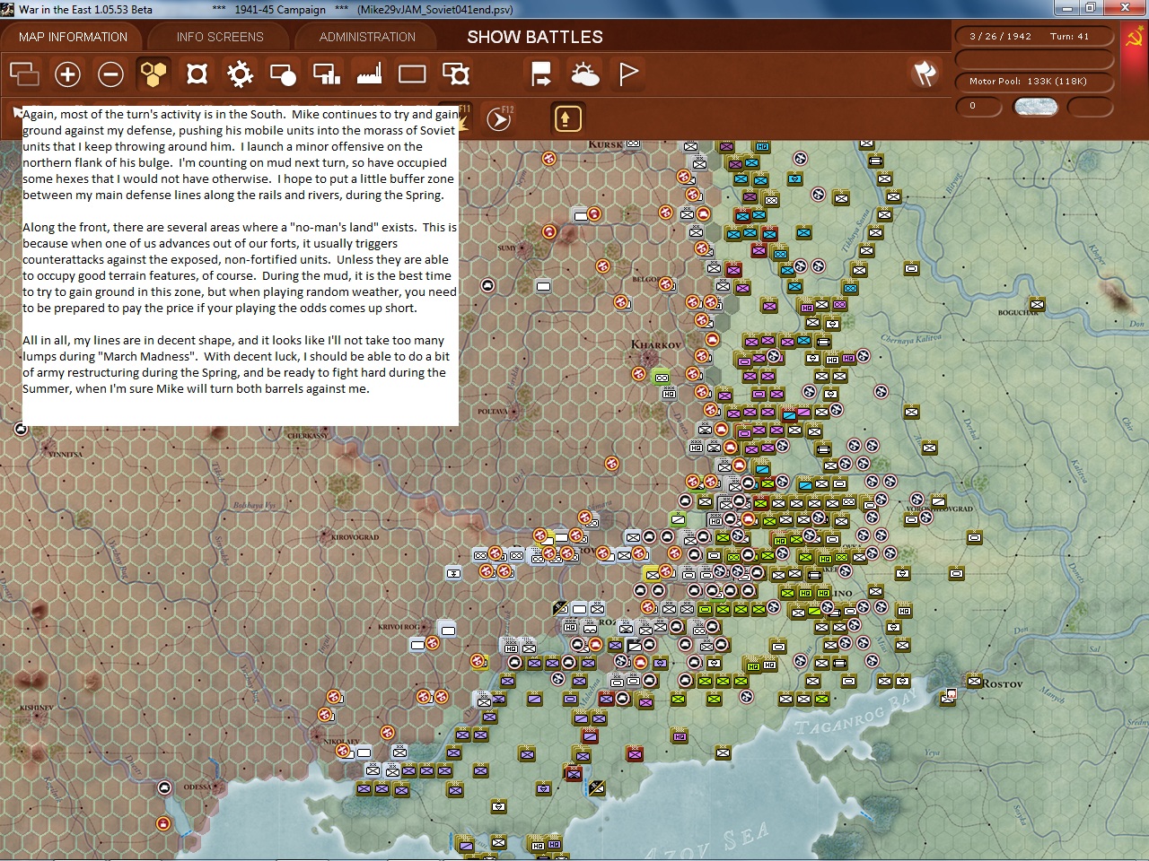Toggle the four-cornered square overlay icon

(x=197, y=74)
